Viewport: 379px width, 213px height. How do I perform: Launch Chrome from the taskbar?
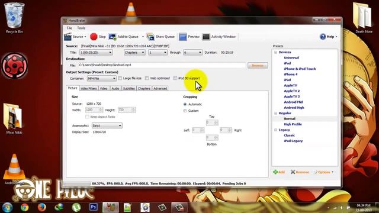point(24,208)
